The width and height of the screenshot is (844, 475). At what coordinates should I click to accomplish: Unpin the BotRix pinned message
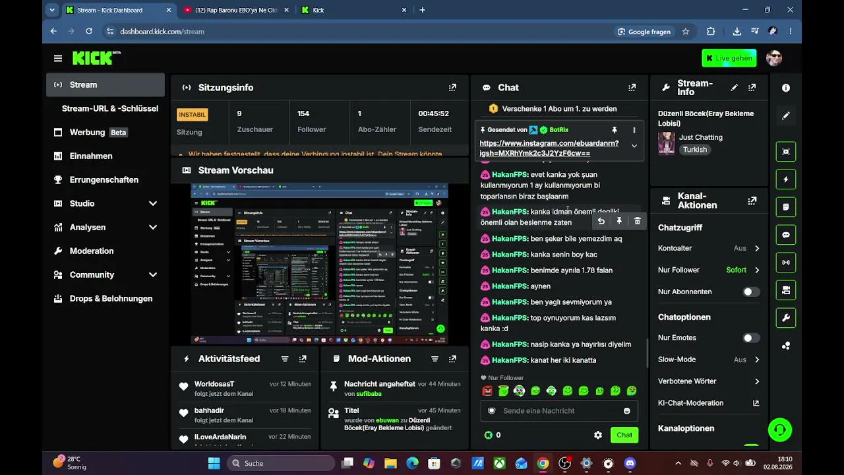(615, 130)
